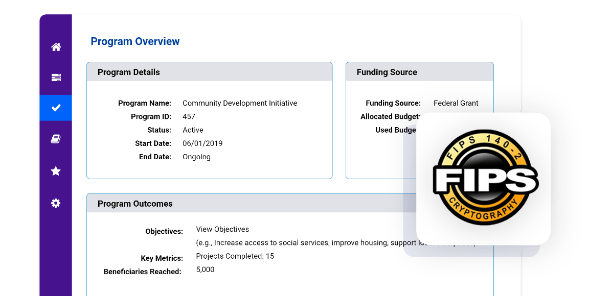589x296 pixels.
Task: Click the 'Allocated Budget' label
Action: pos(390,117)
